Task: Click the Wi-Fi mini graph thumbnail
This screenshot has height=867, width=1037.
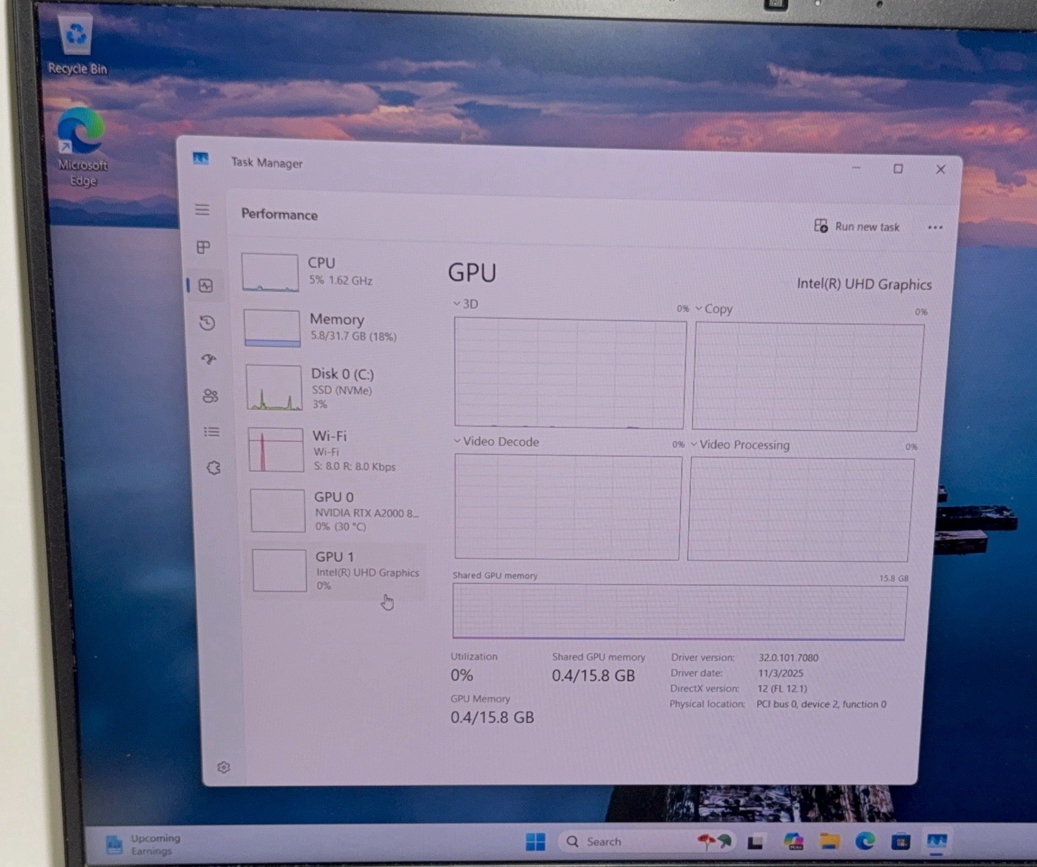Action: [x=276, y=449]
